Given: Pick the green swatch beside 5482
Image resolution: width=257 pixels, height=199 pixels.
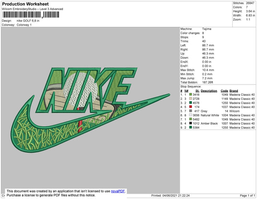Looking at the screenshot, I should point(191,119).
